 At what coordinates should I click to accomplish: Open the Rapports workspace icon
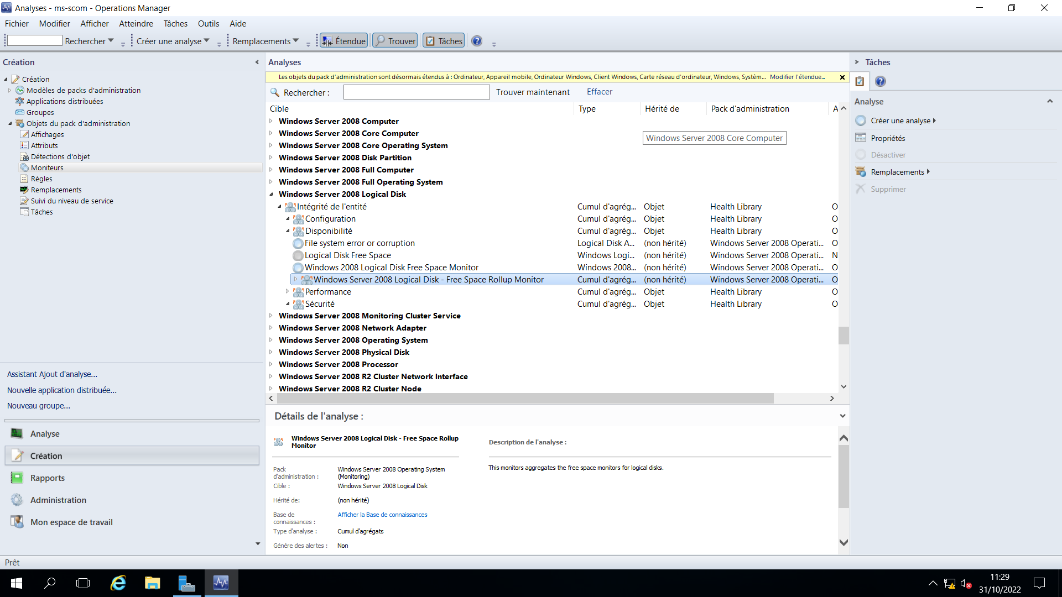tap(17, 478)
